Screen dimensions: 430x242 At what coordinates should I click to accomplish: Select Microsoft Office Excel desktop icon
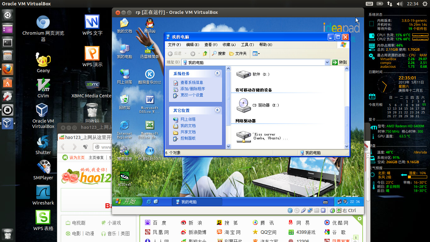pos(150,130)
